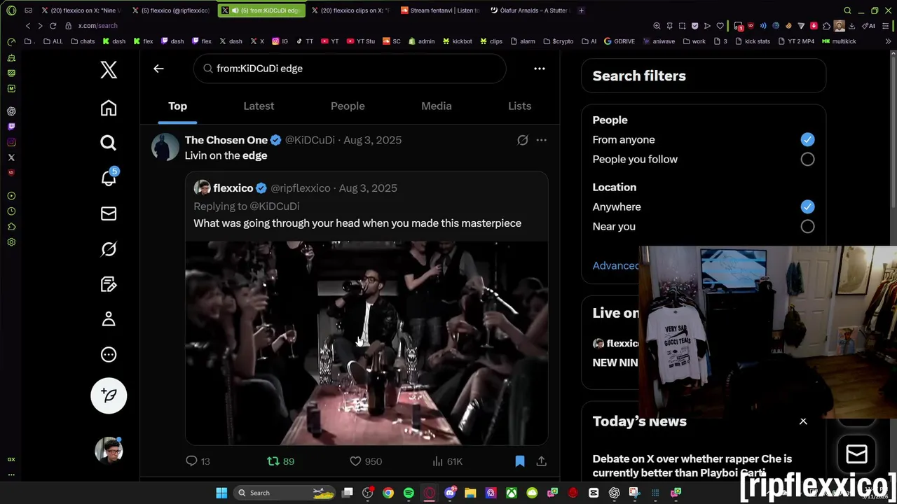Go to the X logo at the top of the sidebar

pos(109,69)
